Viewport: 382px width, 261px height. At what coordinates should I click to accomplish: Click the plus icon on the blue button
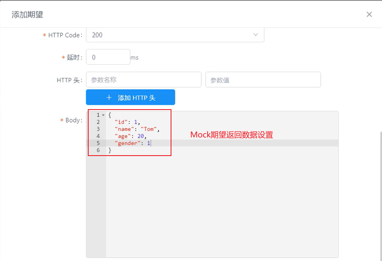click(x=109, y=98)
